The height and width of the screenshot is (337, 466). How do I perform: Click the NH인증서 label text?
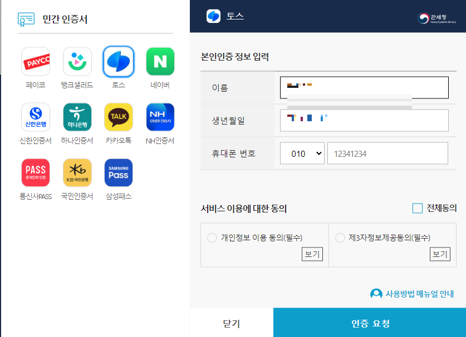(x=160, y=141)
